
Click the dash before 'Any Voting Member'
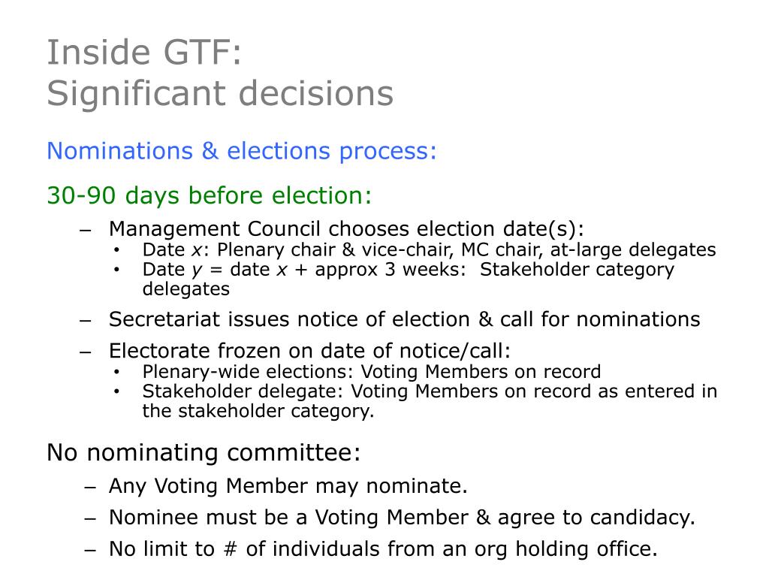(x=90, y=488)
